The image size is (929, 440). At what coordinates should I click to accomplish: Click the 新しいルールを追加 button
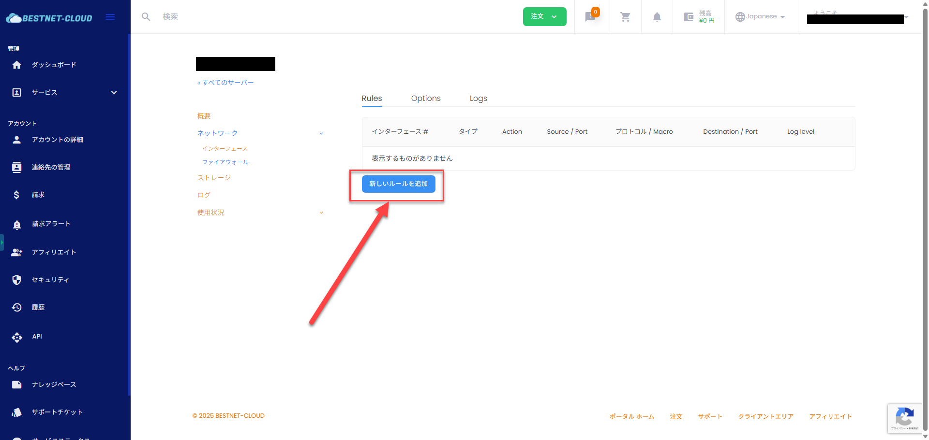(x=398, y=184)
